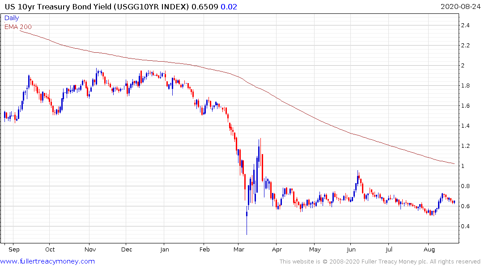
Task: Select the chart title US 10yr Treasury Bond Yield
Action: [58, 7]
